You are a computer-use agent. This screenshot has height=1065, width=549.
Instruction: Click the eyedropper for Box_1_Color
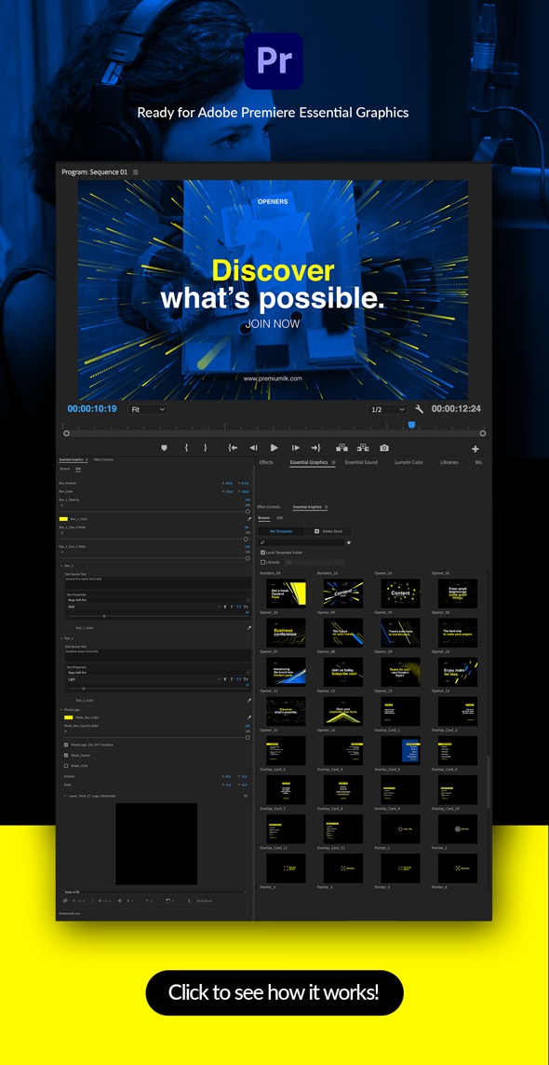(x=249, y=519)
